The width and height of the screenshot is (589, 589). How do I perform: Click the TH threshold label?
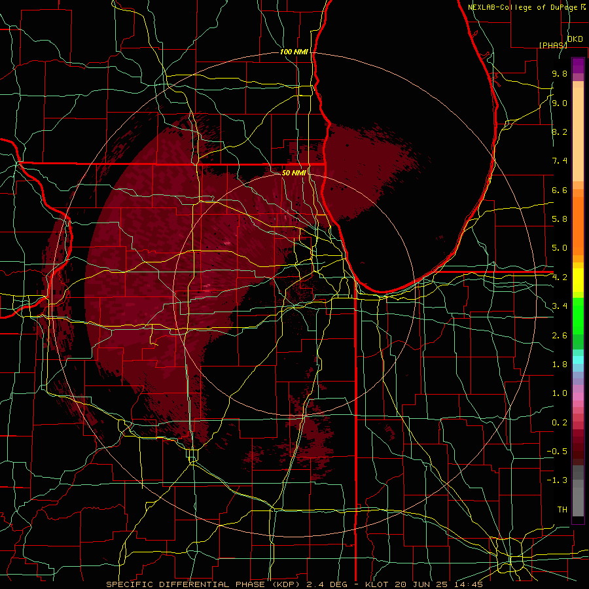[562, 510]
